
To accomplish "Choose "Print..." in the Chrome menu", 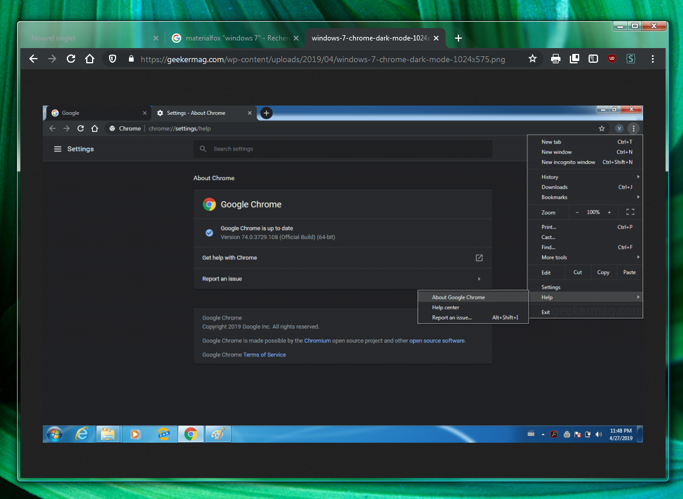I will click(585, 227).
